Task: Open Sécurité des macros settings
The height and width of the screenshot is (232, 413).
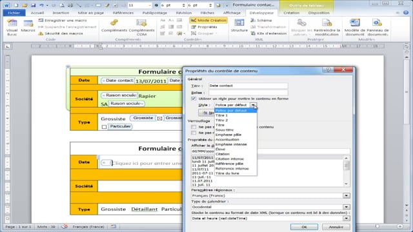Action: tap(61, 34)
